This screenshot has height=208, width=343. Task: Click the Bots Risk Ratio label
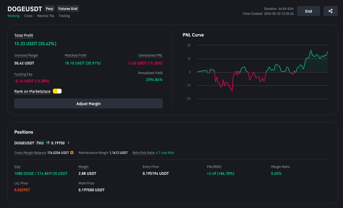pyautogui.click(x=143, y=153)
